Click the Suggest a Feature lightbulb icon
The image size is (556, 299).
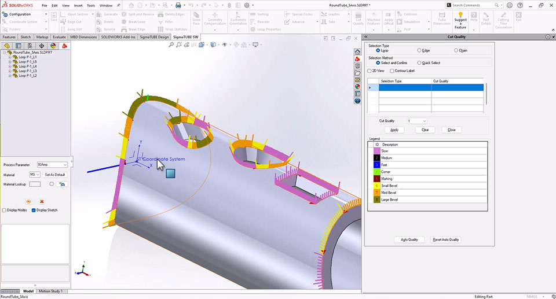pos(460,16)
